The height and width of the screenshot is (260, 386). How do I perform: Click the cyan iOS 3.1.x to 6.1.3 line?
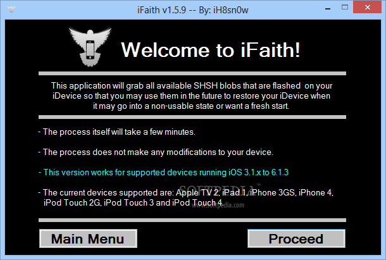click(x=163, y=172)
